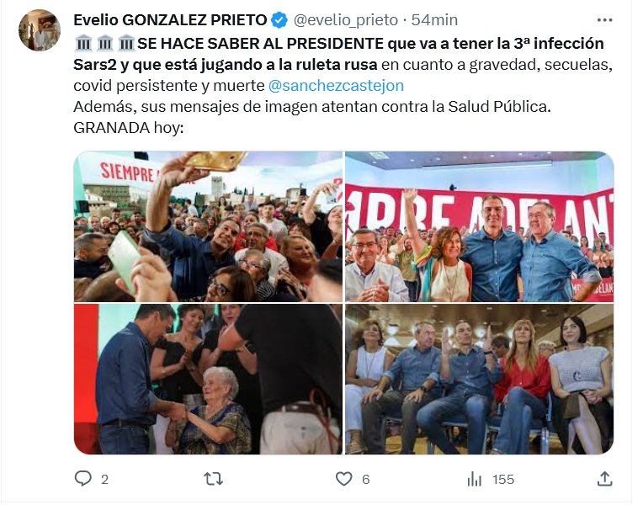Image resolution: width=643 pixels, height=505 pixels.
Task: Open the three-dot more options menu
Action: [605, 19]
